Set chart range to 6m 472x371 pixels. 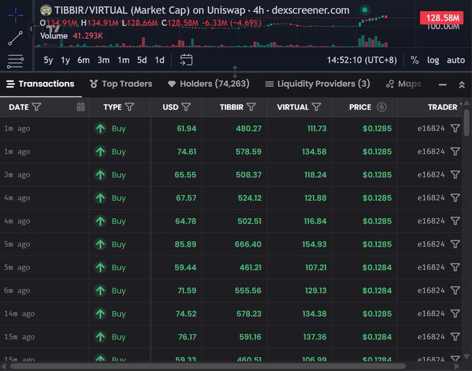click(83, 60)
